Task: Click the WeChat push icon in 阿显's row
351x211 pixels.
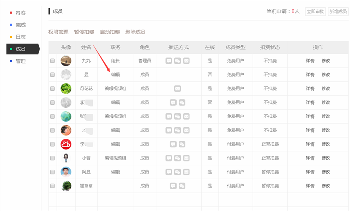Action: (178, 172)
